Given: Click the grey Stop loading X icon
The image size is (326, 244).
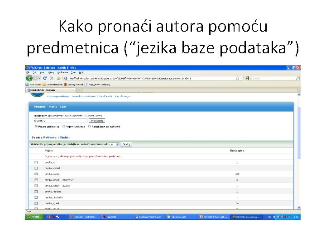Looking at the screenshot, I should click(x=52, y=78).
